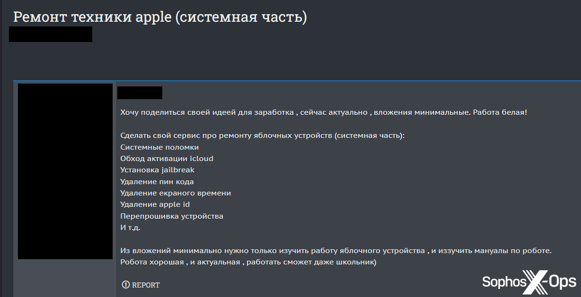
Task: Click the thread title 'Ремонт техники apple'
Action: point(160,17)
